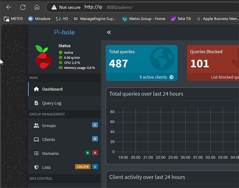
Task: Click the browser back arrow
Action: (x=9, y=7)
